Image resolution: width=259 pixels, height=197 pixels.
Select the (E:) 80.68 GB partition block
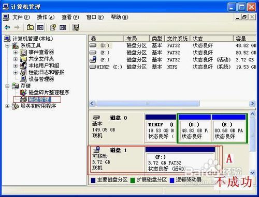click(x=228, y=128)
